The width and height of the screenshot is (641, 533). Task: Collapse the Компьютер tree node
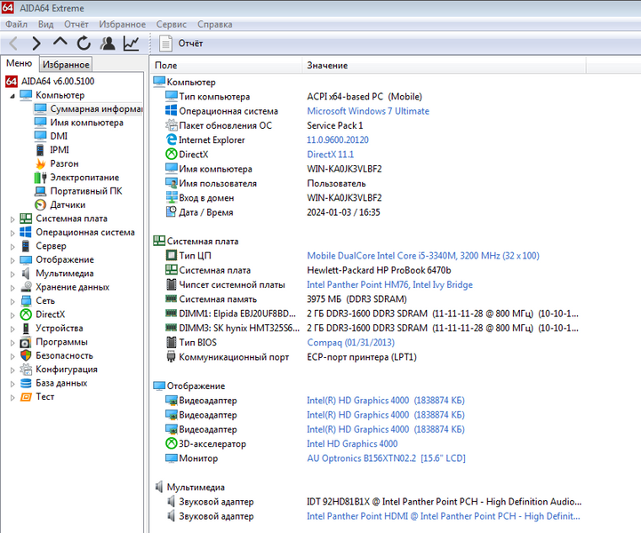pyautogui.click(x=12, y=96)
